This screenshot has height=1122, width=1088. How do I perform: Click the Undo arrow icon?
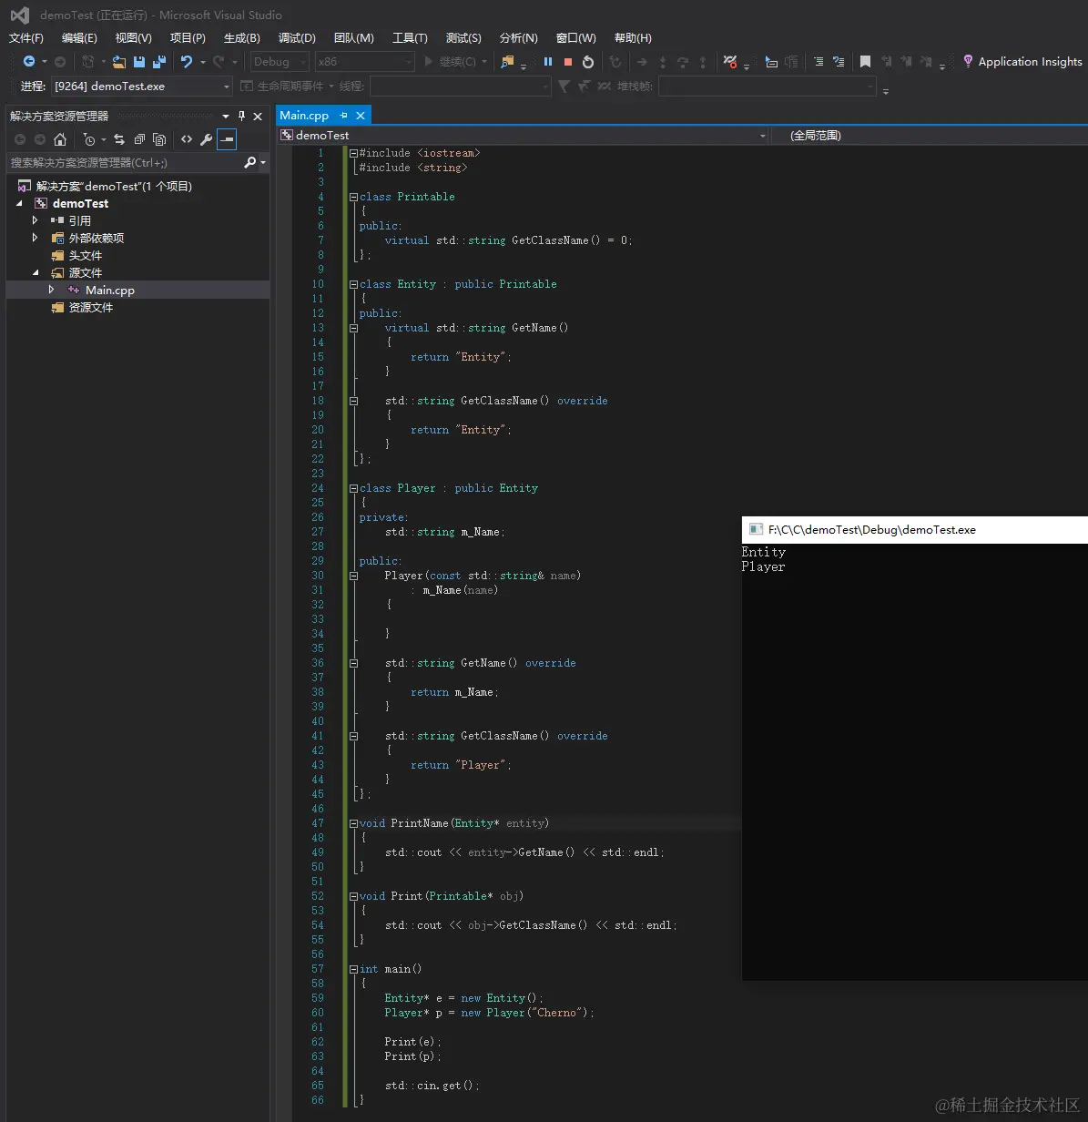pyautogui.click(x=187, y=62)
